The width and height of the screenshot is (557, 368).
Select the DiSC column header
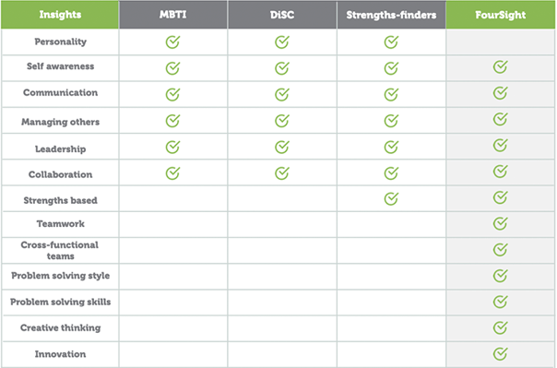pyautogui.click(x=282, y=15)
